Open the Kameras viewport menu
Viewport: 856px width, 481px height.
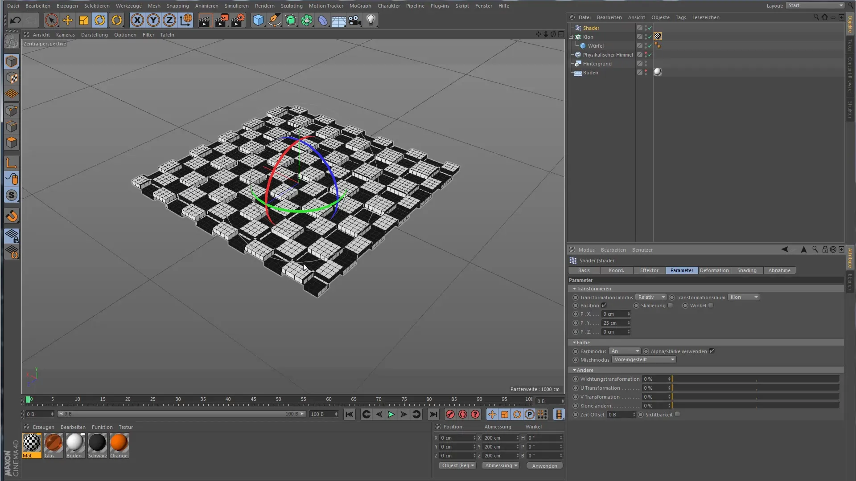[66, 35]
